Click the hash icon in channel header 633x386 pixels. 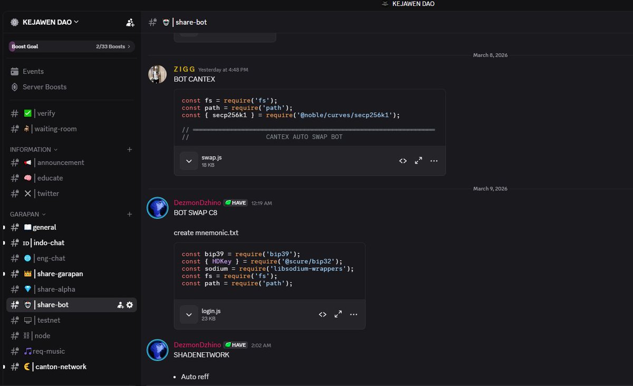point(152,22)
